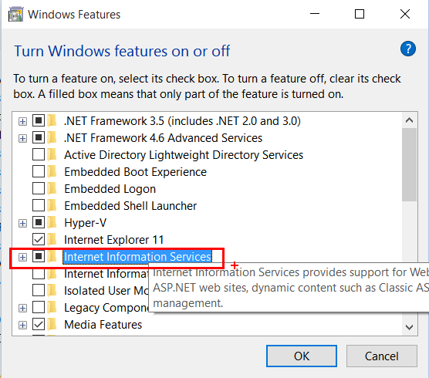This screenshot has width=429, height=378.
Task: Toggle .NET Framework 4.6 Advanced Services checkbox
Action: (x=39, y=137)
